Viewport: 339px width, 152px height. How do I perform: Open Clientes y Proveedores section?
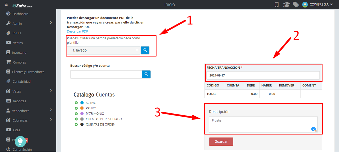point(28,72)
